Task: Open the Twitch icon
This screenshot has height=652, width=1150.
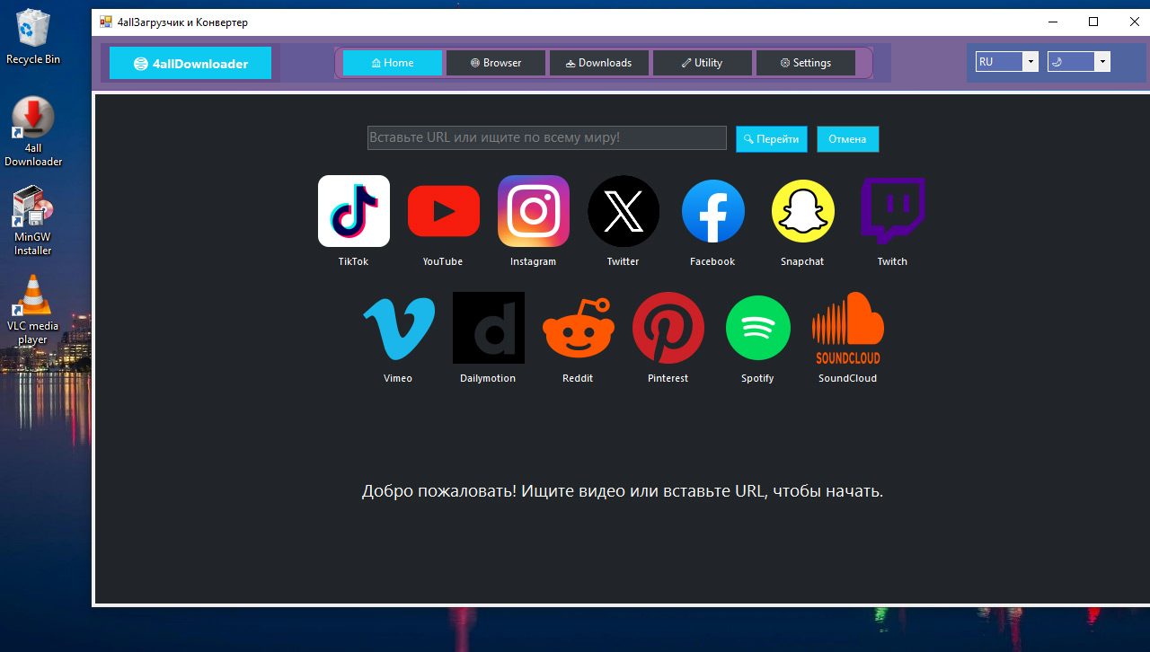Action: pos(893,211)
